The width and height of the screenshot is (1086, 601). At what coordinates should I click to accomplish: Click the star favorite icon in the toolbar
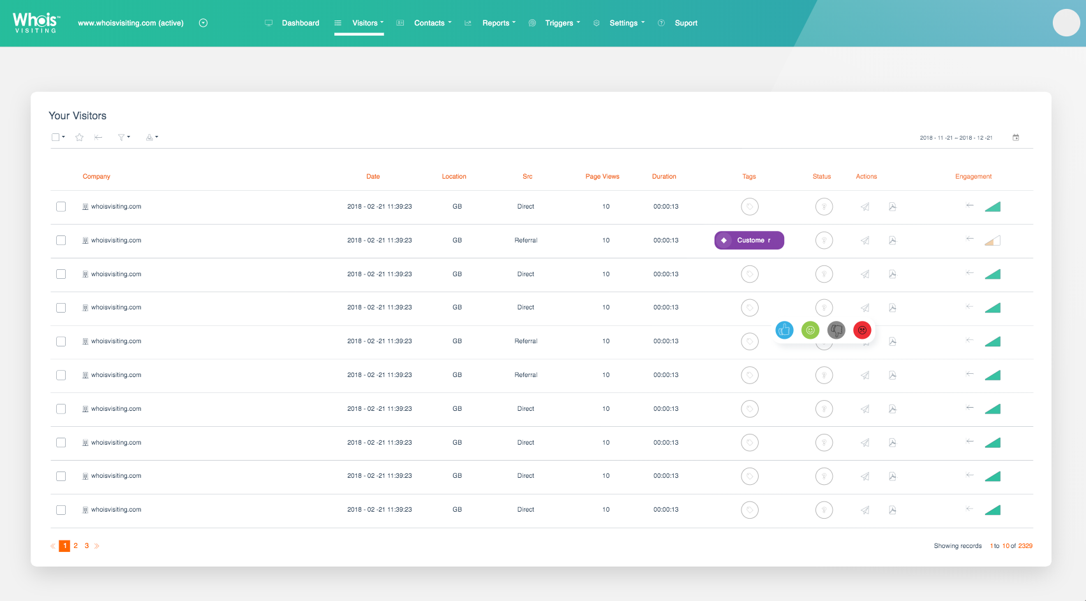(79, 137)
